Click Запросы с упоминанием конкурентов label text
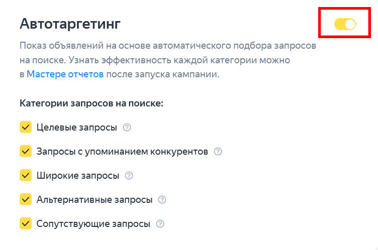This screenshot has width=378, height=250. pos(122,152)
